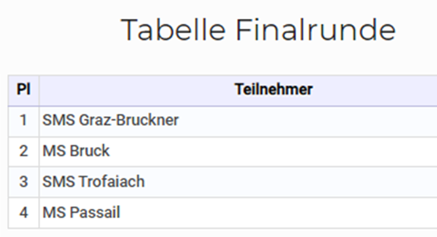Click the Tabelle Finalrunde heading
437x237 pixels.
click(x=258, y=30)
